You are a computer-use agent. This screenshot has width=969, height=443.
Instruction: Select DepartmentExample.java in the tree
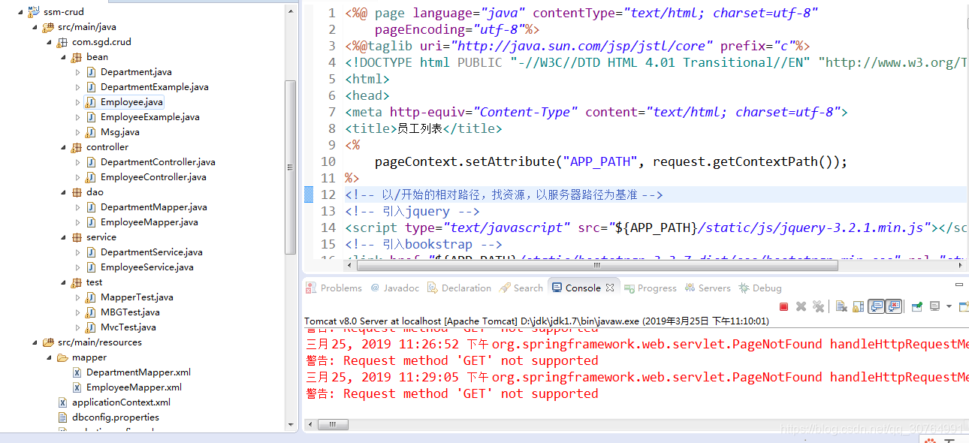(x=155, y=87)
